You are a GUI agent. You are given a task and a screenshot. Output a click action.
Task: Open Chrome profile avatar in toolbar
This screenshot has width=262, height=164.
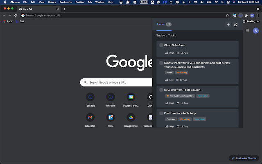[252, 16]
